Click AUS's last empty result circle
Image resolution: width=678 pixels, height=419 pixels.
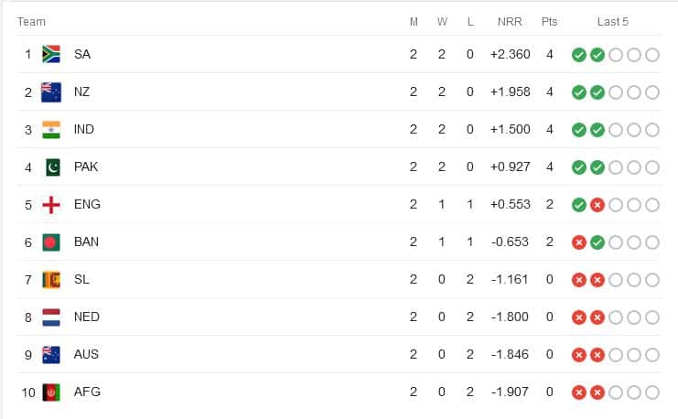[652, 355]
